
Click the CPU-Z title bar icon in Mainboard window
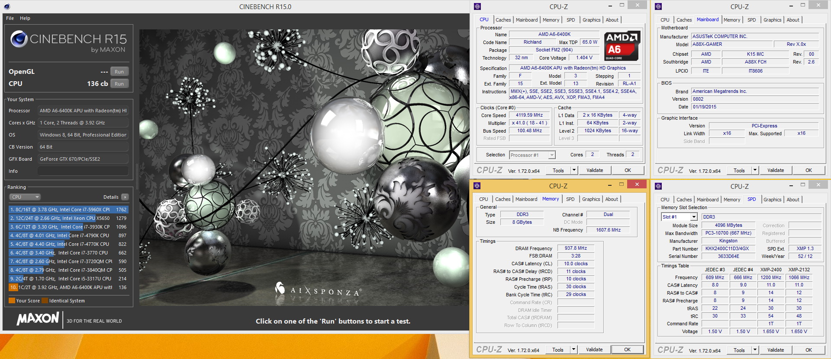pyautogui.click(x=658, y=6)
